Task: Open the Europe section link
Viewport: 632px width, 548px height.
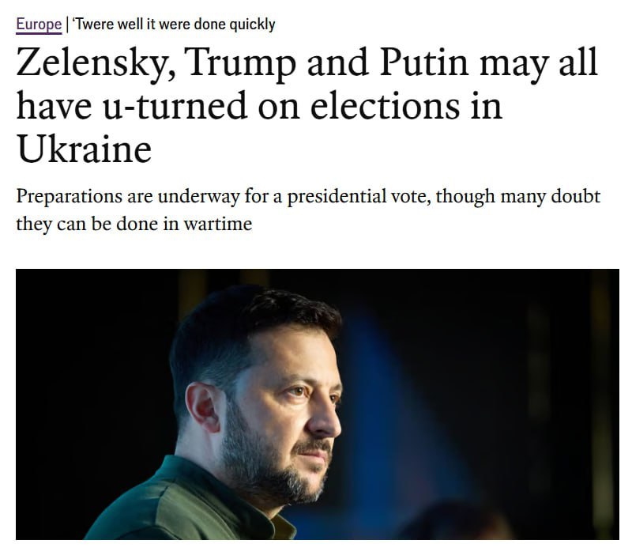Action: click(38, 24)
